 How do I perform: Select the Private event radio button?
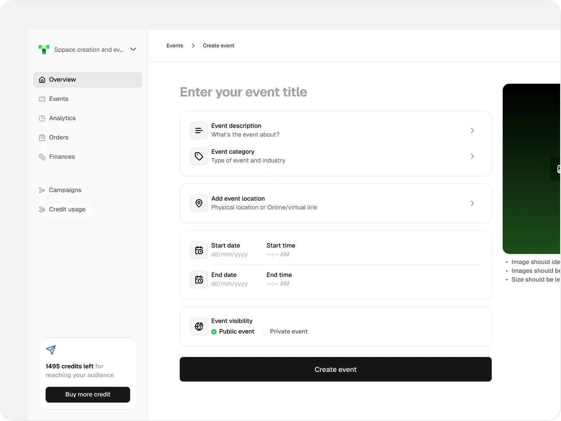(265, 332)
